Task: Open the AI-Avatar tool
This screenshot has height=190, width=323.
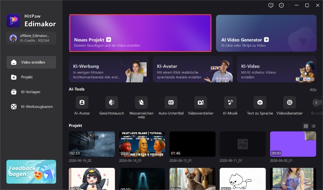Action: [x=82, y=102]
